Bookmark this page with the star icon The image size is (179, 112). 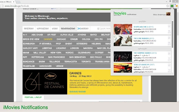168,6
